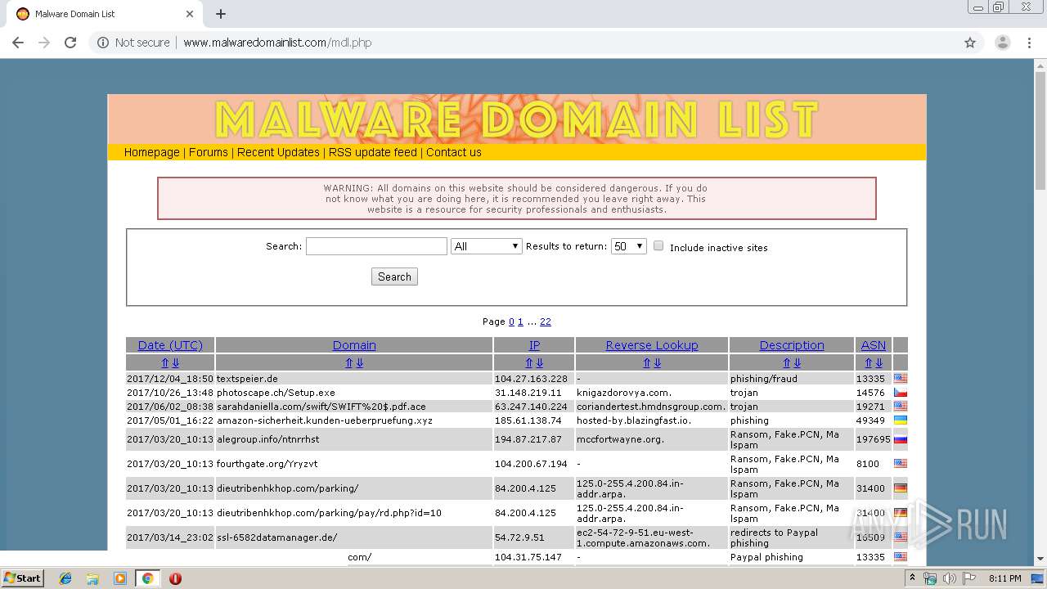Click the Search button

(x=394, y=277)
